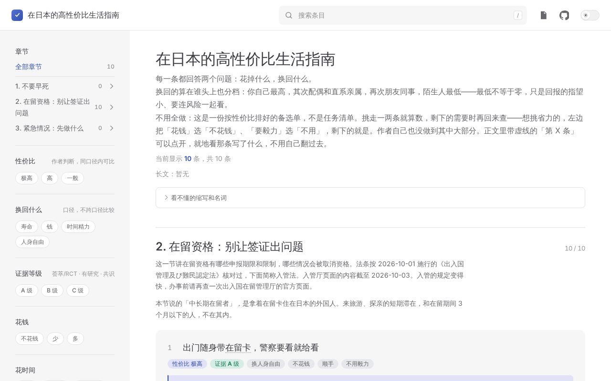
Task: Click the 不用毅力 tag on item 1
Action: (x=358, y=364)
